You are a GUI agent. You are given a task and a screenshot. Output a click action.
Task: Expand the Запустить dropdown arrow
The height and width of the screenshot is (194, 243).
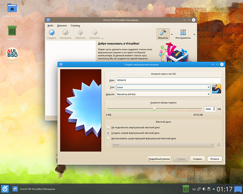[103, 38]
